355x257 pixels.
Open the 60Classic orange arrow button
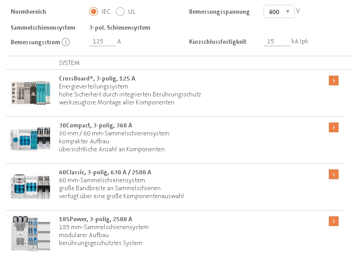(x=334, y=174)
